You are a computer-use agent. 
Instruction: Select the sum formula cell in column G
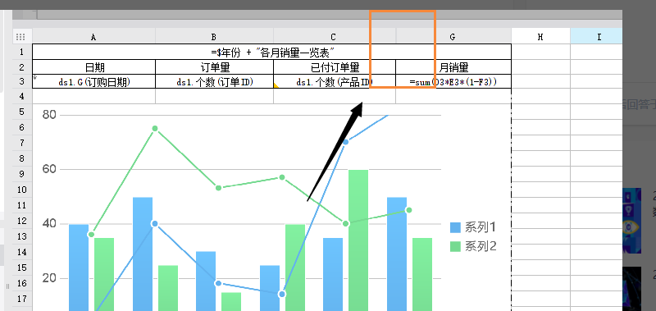[453, 81]
